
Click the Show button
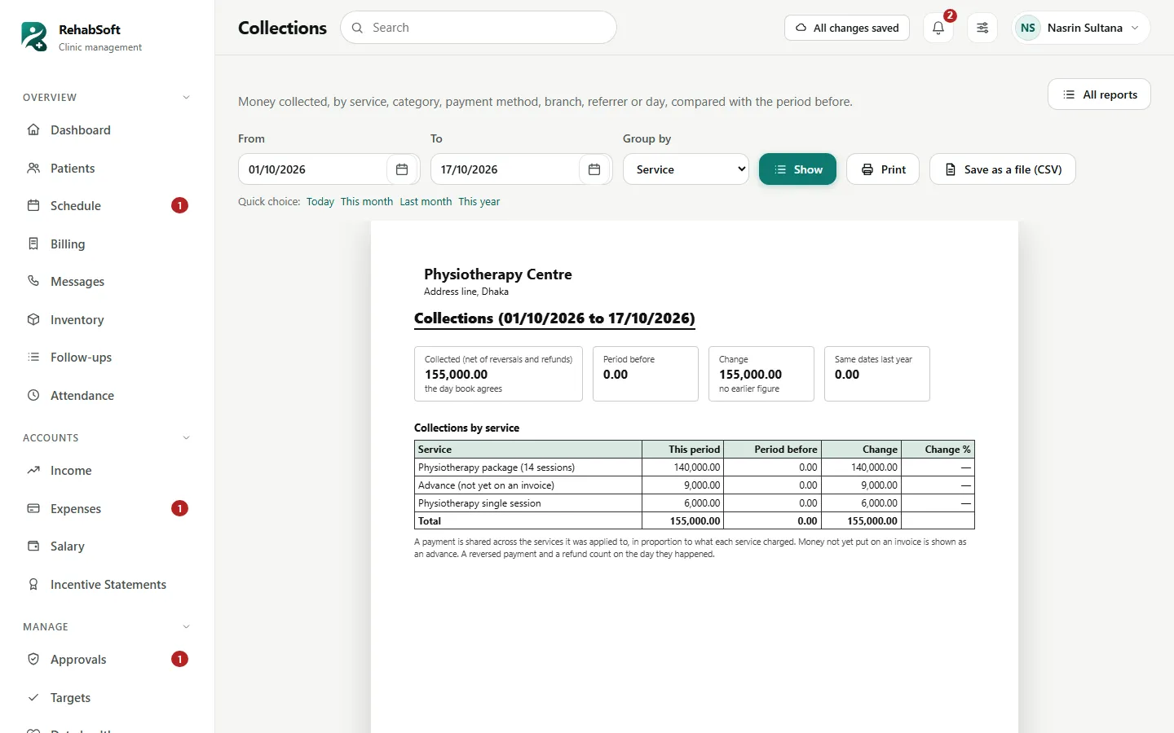pos(797,169)
